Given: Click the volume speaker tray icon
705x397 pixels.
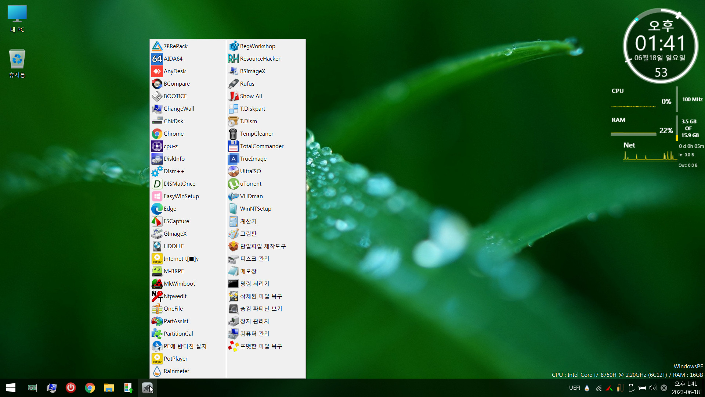Looking at the screenshot, I should click(x=652, y=388).
